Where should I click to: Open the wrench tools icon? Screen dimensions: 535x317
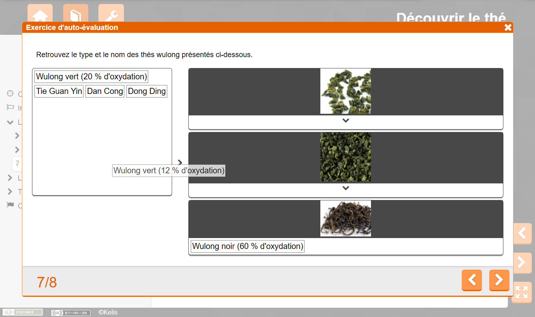(x=111, y=15)
